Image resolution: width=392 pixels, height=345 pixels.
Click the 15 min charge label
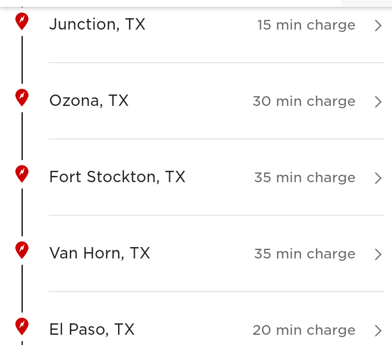click(306, 25)
